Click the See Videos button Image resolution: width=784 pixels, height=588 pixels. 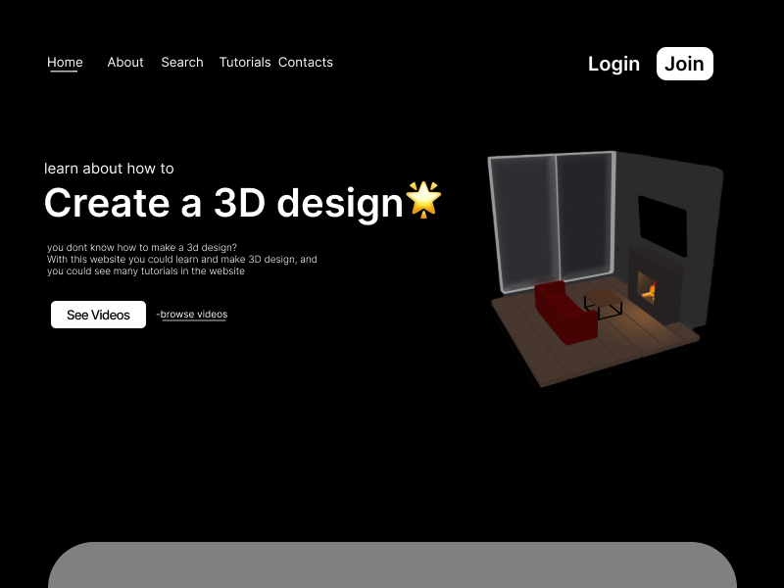click(98, 315)
